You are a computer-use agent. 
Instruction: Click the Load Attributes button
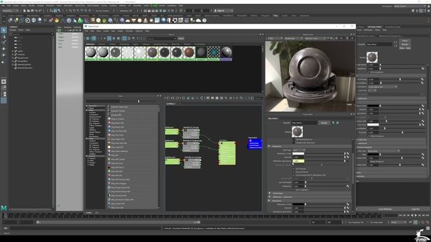pos(385,209)
